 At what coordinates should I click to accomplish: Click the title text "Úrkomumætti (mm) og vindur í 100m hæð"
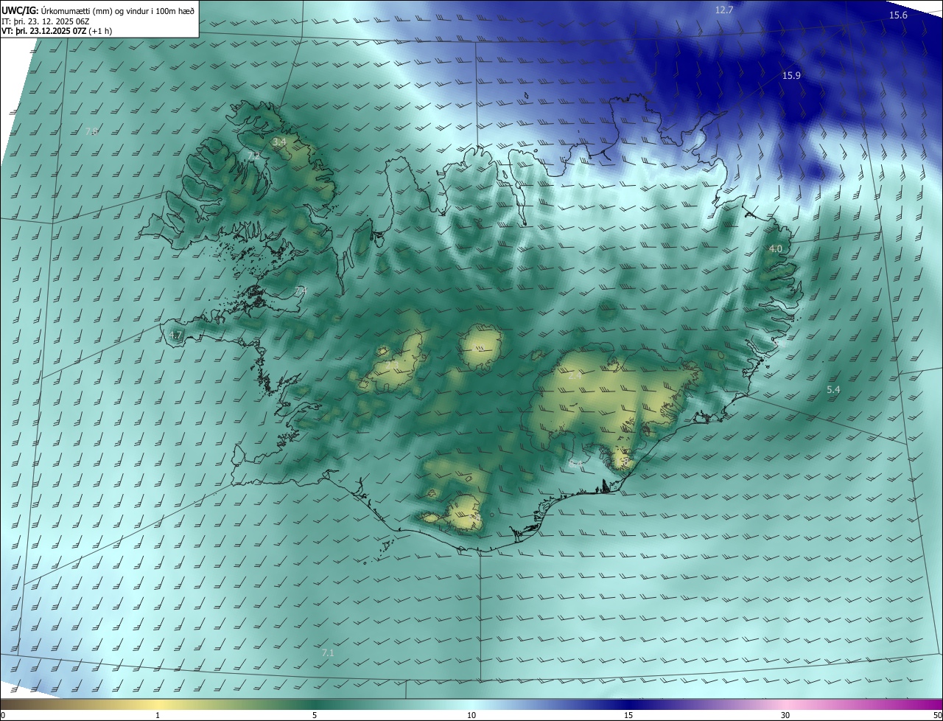(117, 10)
